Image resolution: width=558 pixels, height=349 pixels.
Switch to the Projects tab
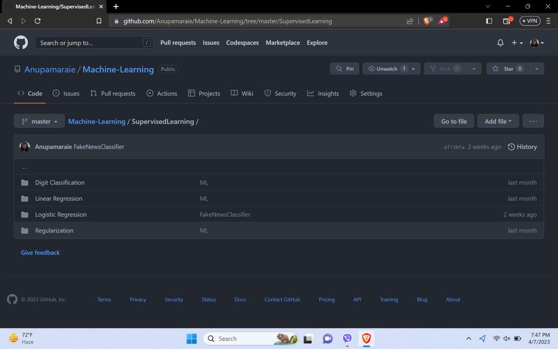tap(204, 93)
